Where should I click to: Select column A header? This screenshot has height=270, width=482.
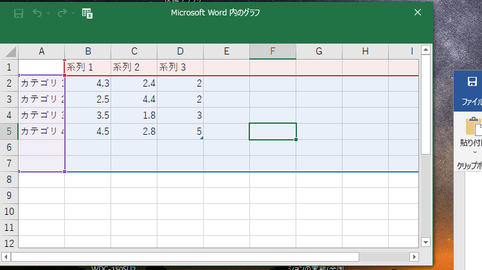click(42, 51)
